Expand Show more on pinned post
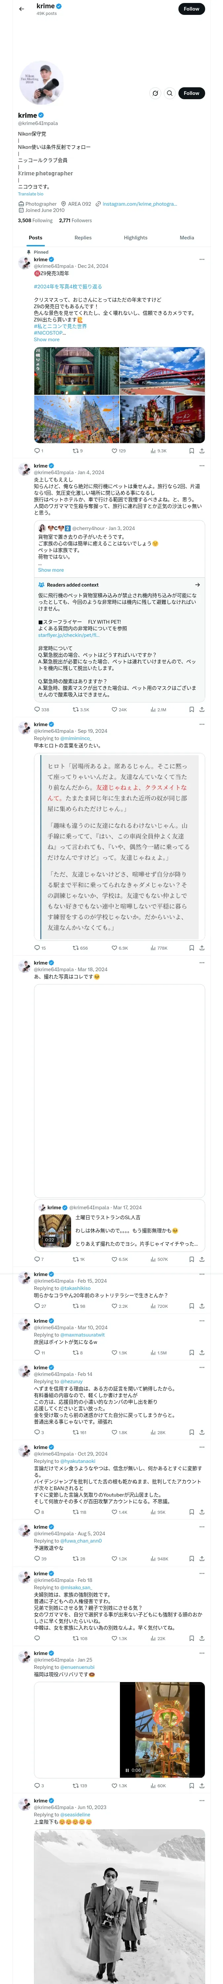This screenshot has height=1984, width=223. point(46,340)
